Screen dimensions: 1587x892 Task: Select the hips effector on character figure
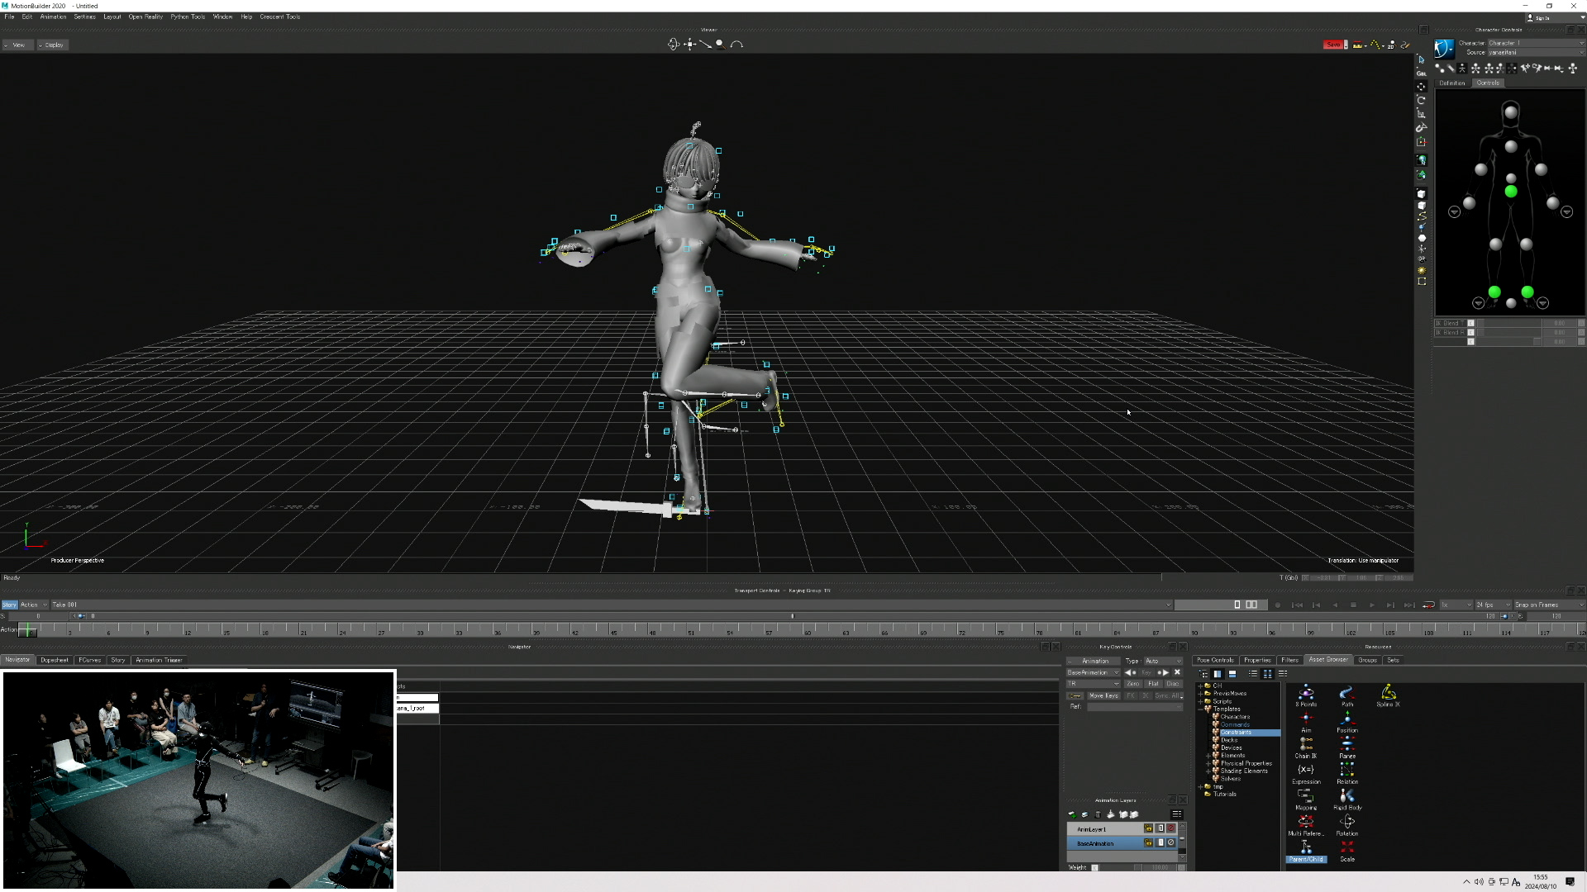coord(1510,192)
